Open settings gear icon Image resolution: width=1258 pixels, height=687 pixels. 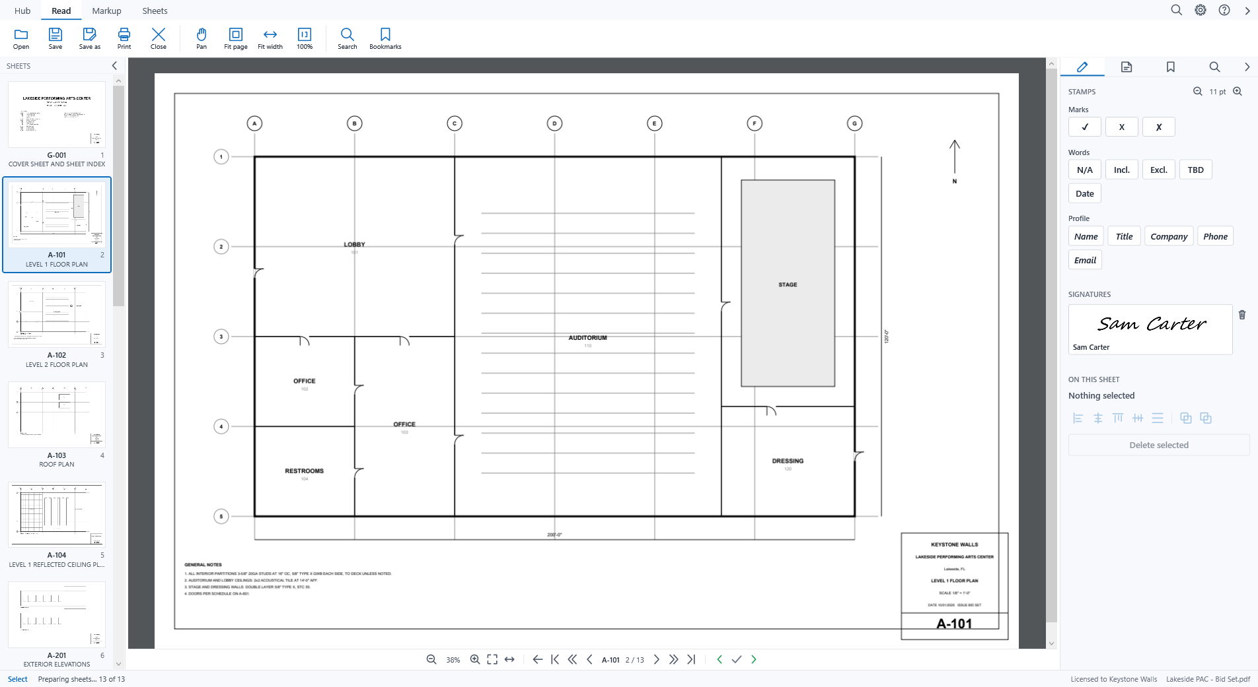(1201, 10)
